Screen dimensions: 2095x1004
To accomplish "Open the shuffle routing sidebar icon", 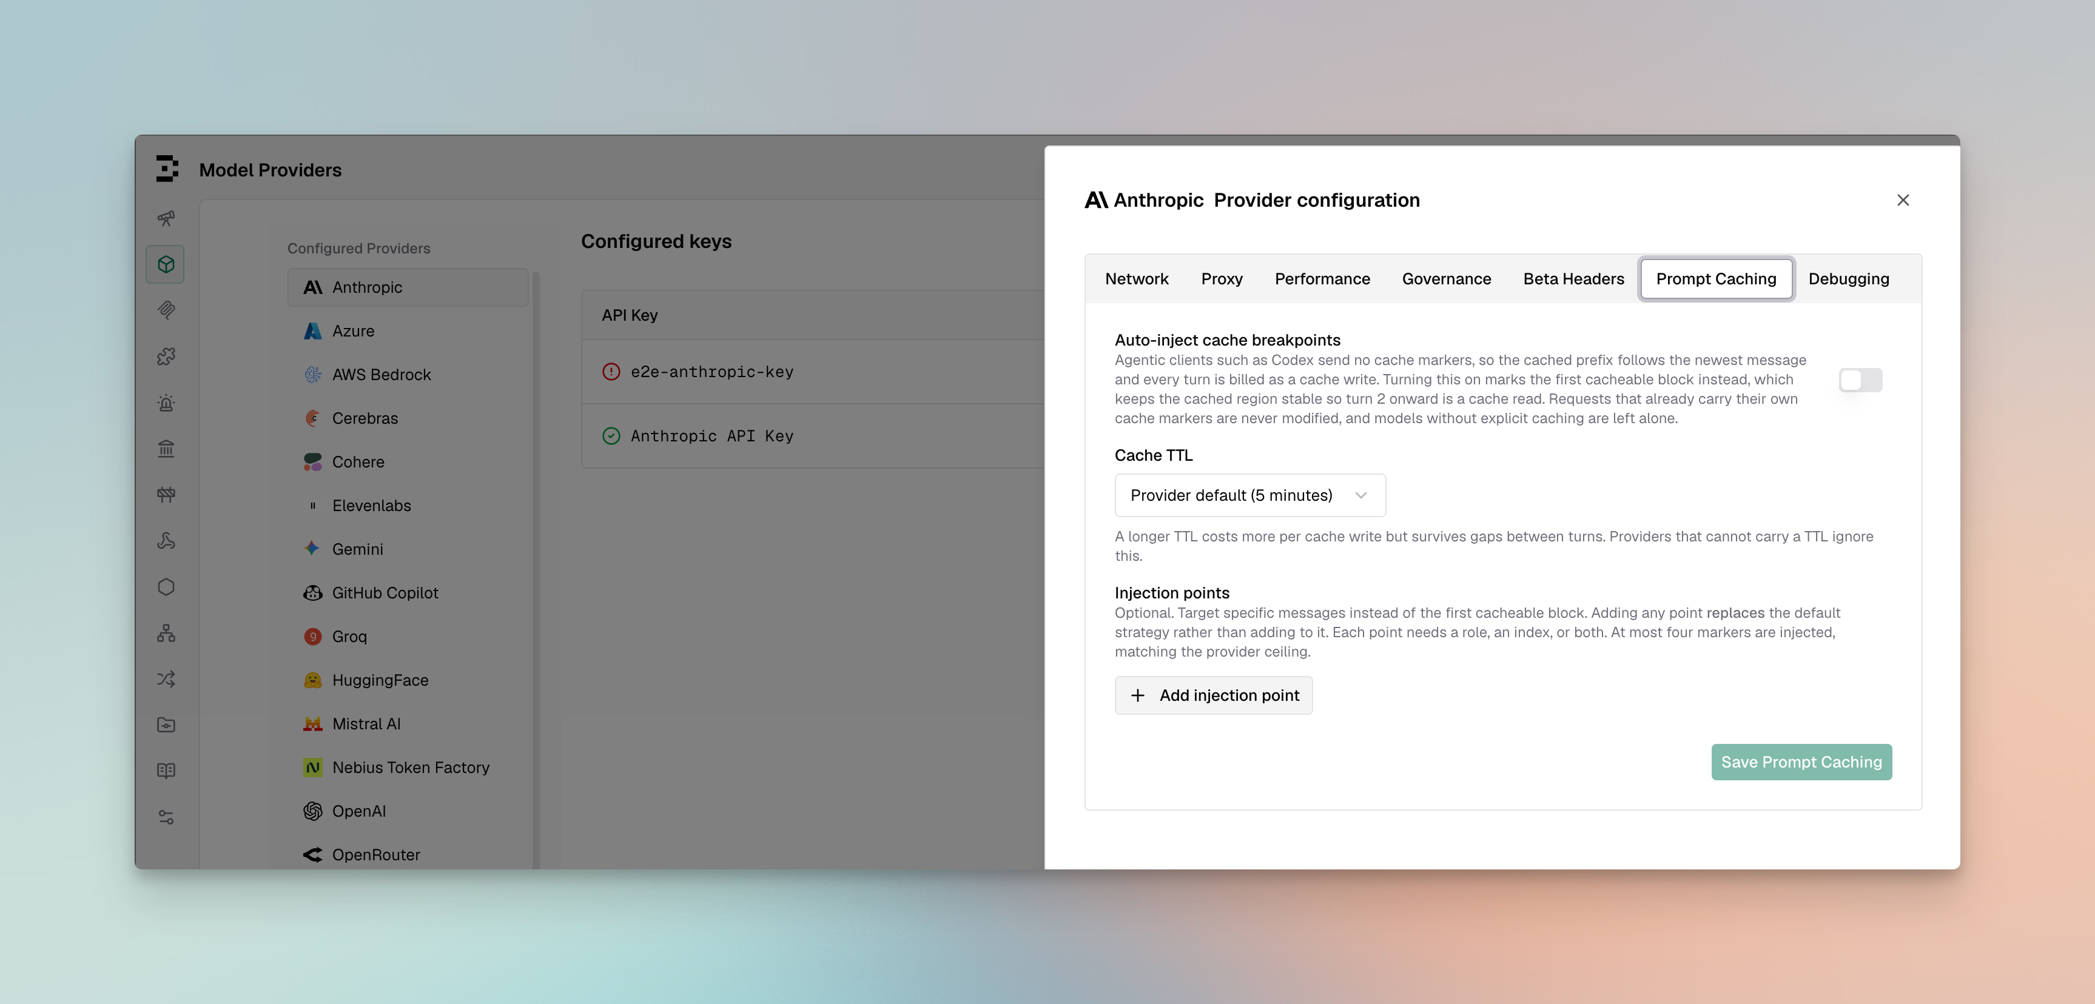I will 166,679.
